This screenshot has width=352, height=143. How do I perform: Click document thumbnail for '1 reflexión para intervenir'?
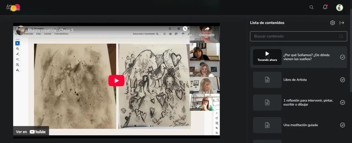[x=267, y=103]
